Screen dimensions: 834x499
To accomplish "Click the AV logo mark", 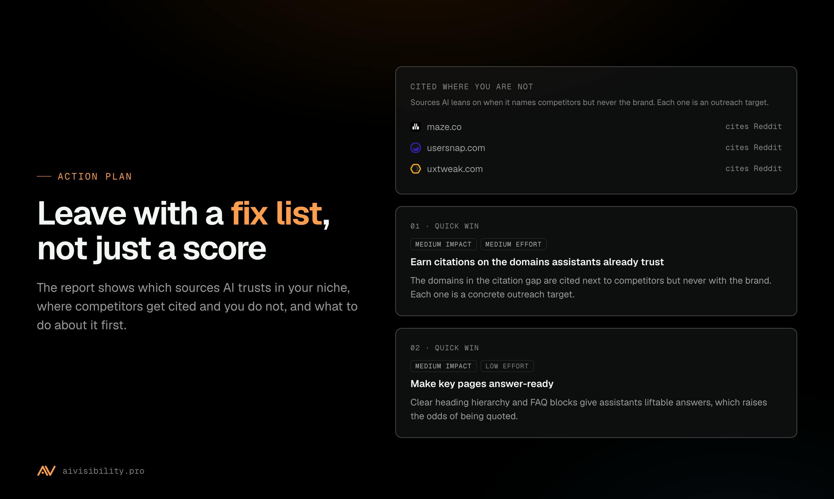I will pyautogui.click(x=46, y=471).
